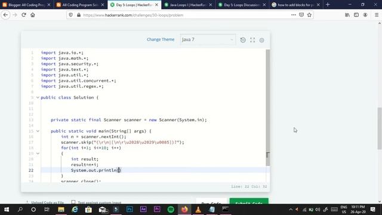Click ENG US language indicator
Image resolution: width=382 pixels, height=215 pixels.
[x=344, y=209]
